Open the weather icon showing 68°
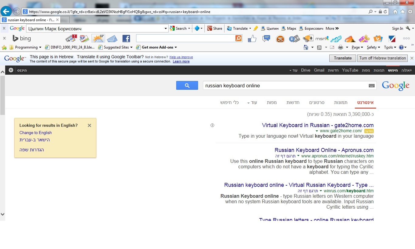This screenshot has height=249, width=415. click(98, 39)
